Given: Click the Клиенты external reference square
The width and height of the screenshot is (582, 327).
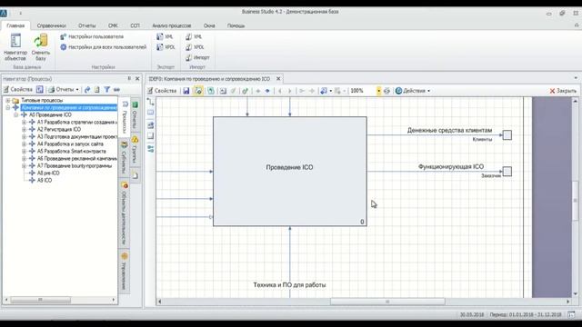Looking at the screenshot, I should click(x=507, y=135).
